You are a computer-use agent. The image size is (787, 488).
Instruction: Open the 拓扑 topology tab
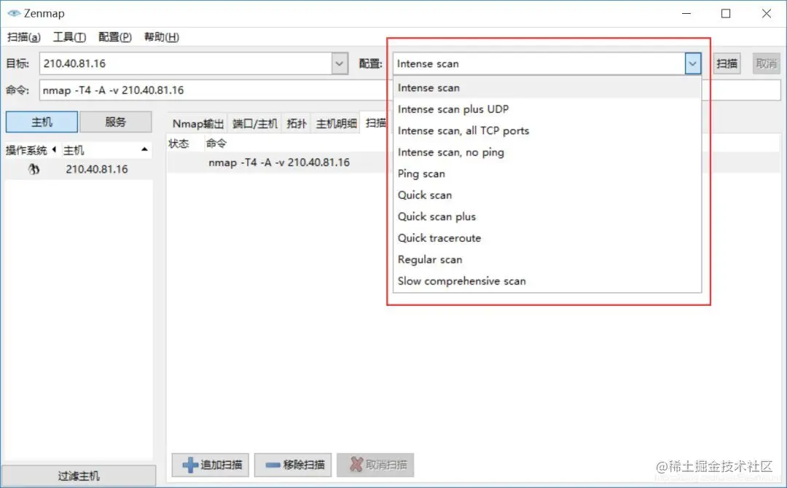pyautogui.click(x=297, y=124)
